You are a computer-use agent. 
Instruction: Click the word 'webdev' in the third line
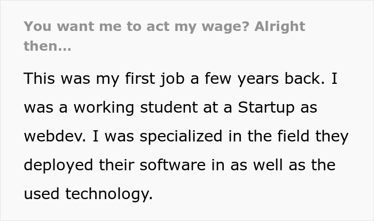point(54,136)
